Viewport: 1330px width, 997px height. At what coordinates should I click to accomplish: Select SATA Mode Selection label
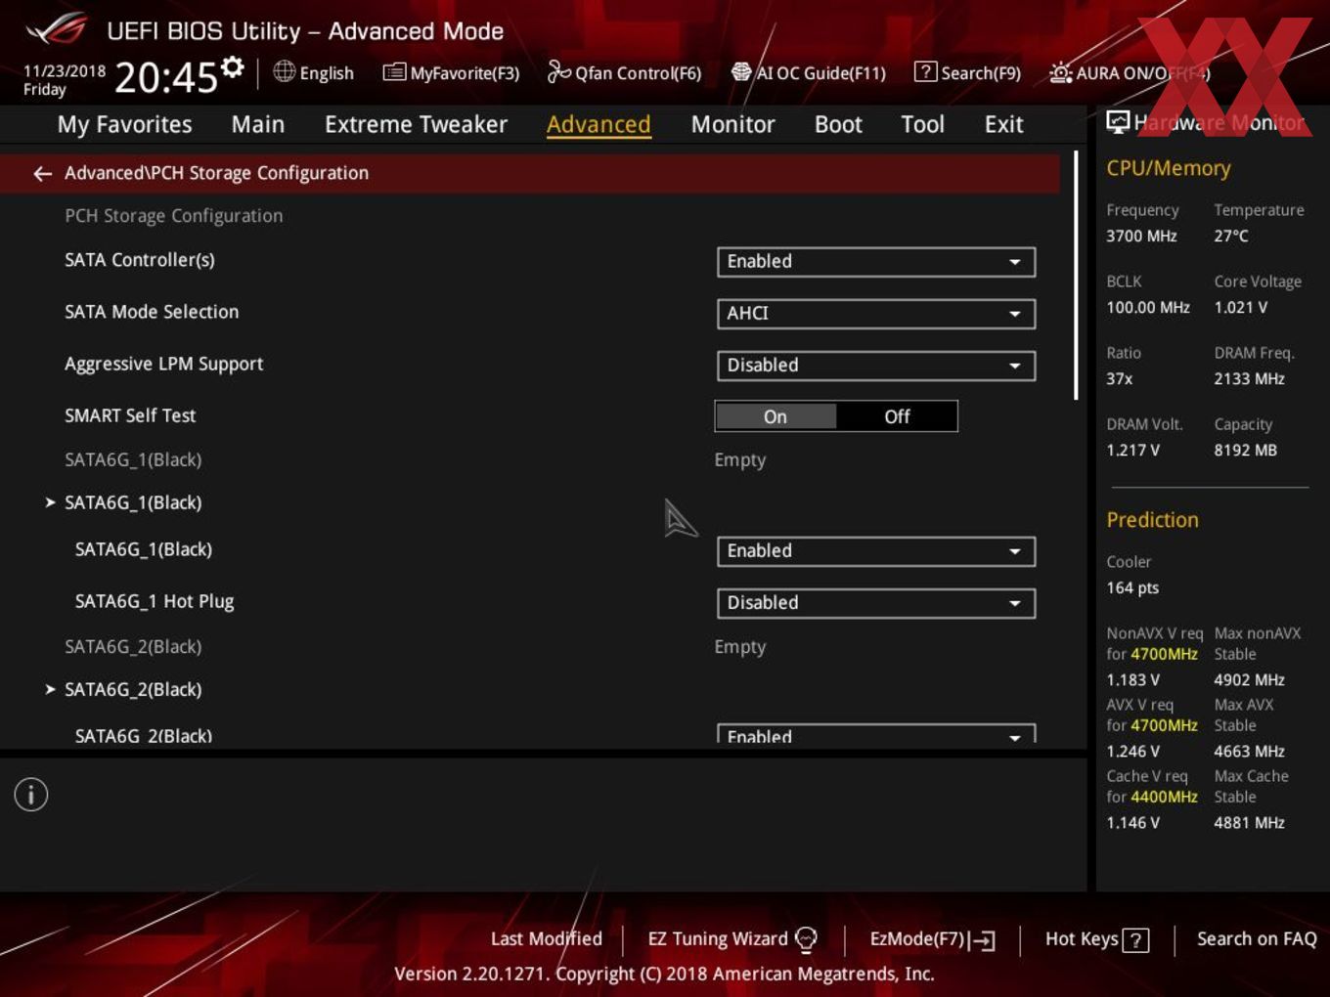tap(152, 312)
